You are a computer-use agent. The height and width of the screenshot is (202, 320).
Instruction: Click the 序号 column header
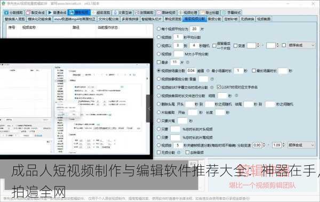(x=12, y=28)
